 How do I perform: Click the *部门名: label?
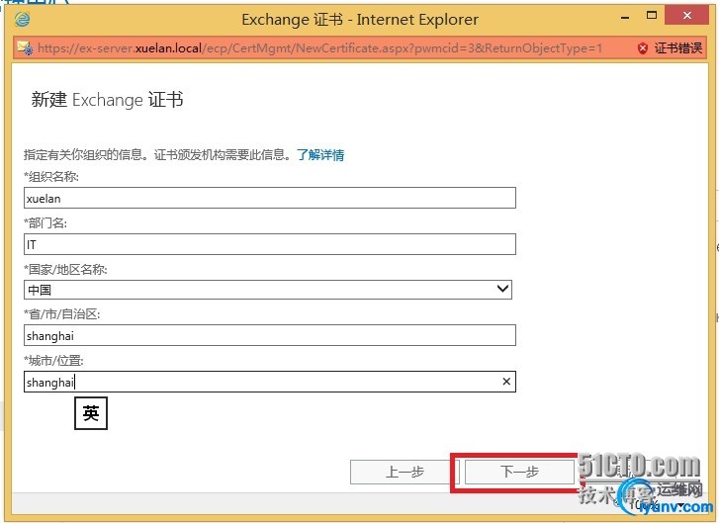click(45, 223)
